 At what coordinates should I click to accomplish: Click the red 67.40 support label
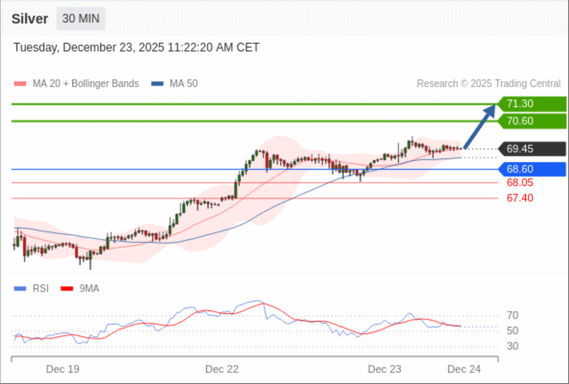(x=520, y=198)
